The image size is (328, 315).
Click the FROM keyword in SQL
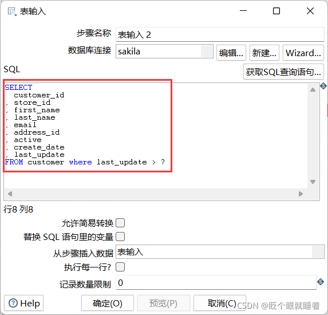(x=14, y=162)
